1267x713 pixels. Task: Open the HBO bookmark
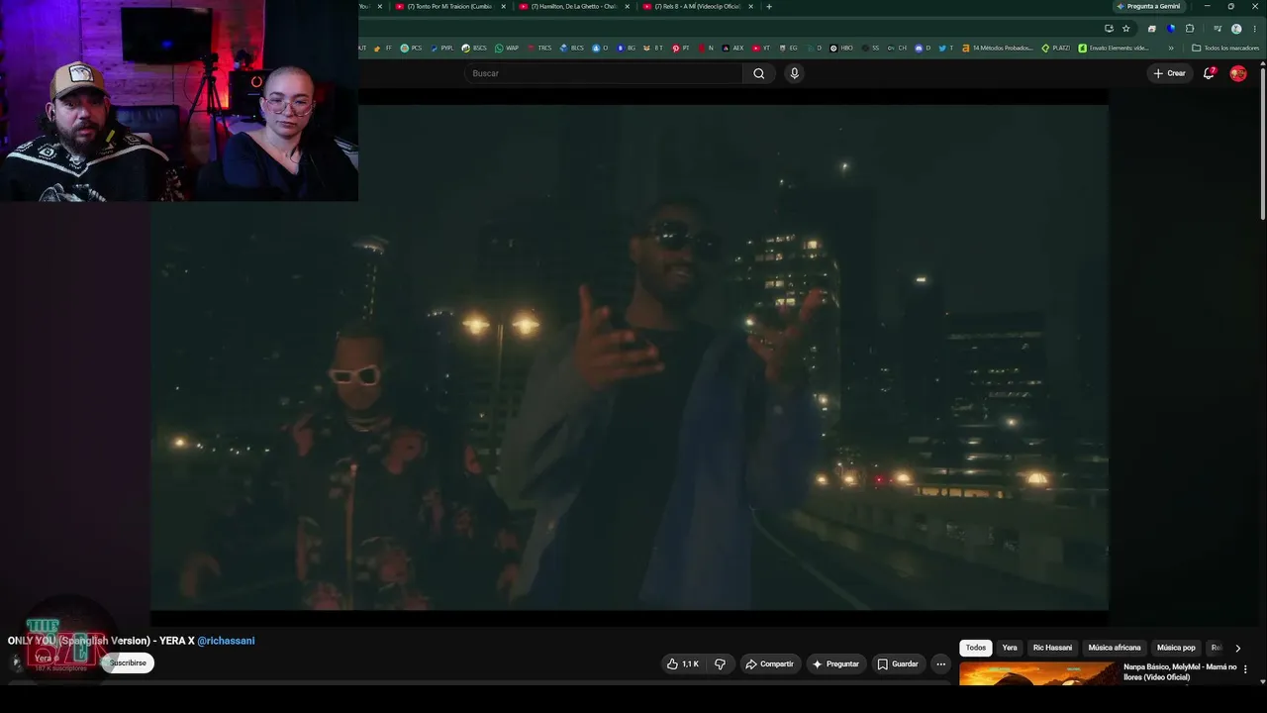(841, 48)
